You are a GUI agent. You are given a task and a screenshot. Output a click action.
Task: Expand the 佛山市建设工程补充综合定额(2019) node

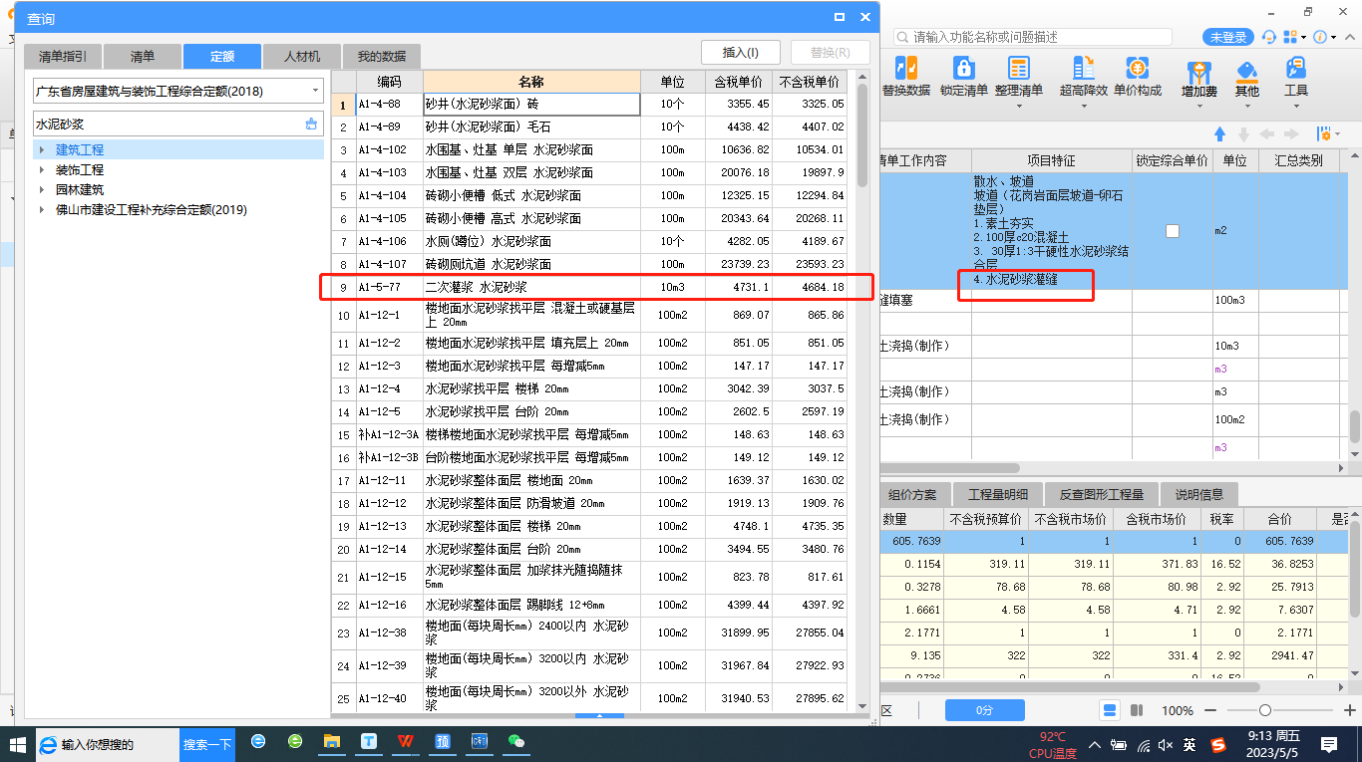coord(42,210)
